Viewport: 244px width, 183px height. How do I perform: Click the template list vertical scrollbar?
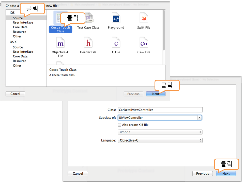(x=164, y=30)
